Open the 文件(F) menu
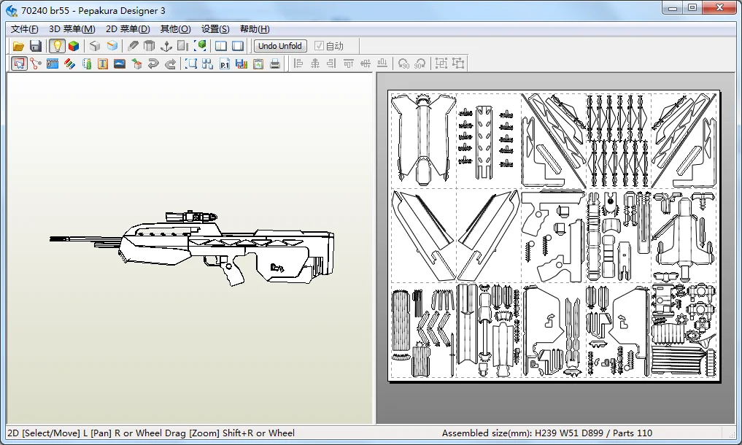This screenshot has width=742, height=445. pos(24,29)
